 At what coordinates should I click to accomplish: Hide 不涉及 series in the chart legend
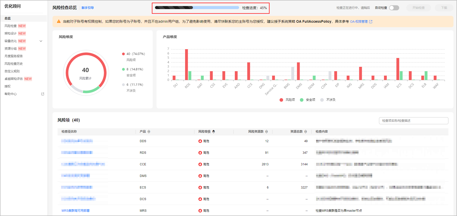[328, 100]
